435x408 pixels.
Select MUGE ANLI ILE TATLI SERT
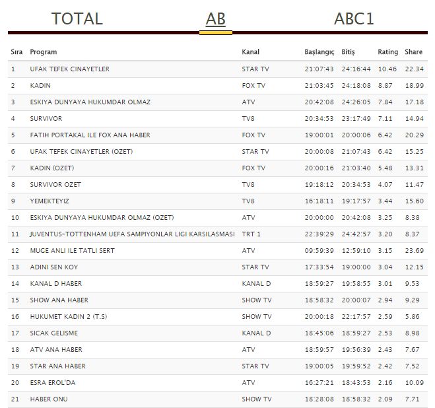pyautogui.click(x=73, y=251)
